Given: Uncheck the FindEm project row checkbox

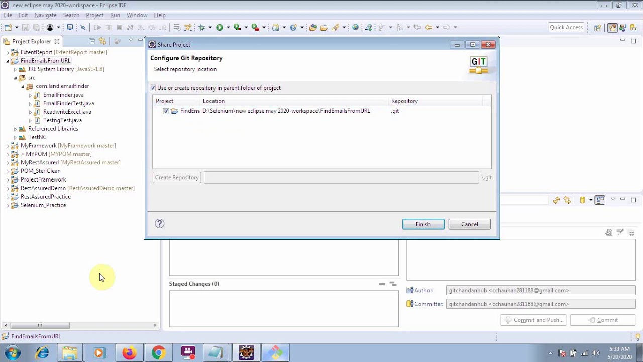Looking at the screenshot, I should pos(166,111).
